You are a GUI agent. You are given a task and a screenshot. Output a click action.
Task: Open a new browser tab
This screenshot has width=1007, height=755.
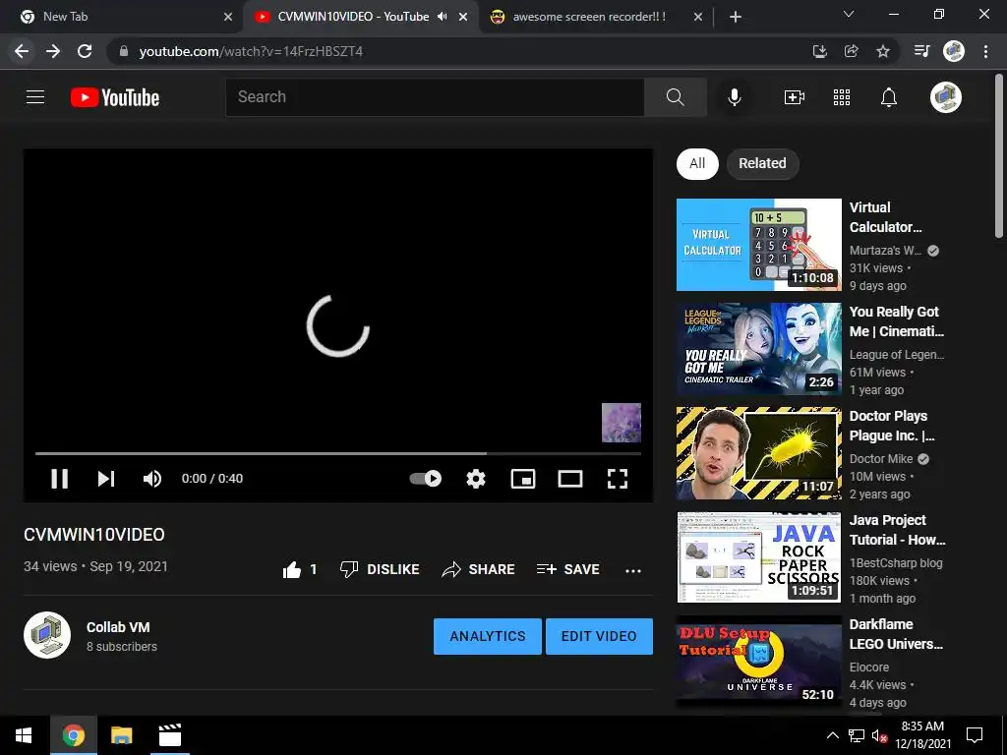736,17
